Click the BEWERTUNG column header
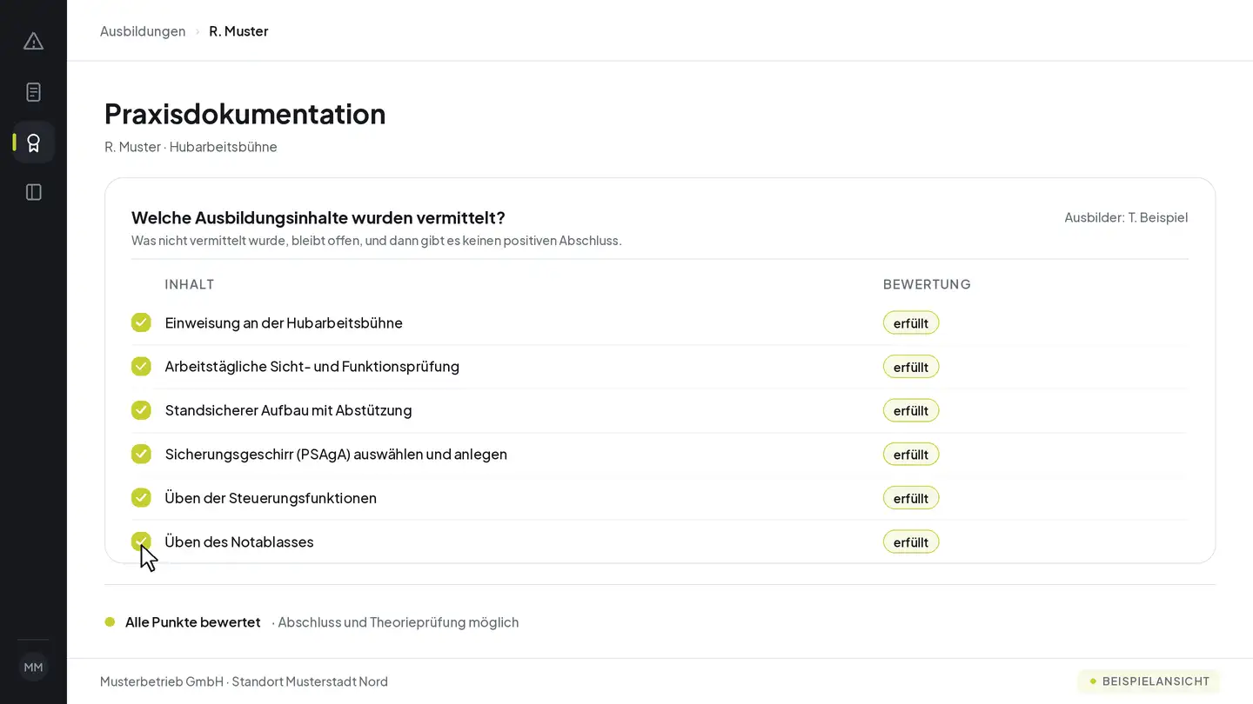Viewport: 1253px width, 704px height. tap(927, 284)
